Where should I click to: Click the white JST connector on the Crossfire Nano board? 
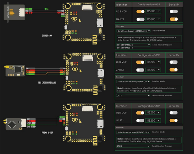88,58
